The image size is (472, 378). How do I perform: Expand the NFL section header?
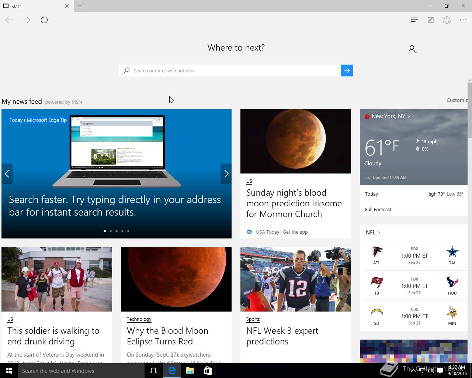(373, 233)
